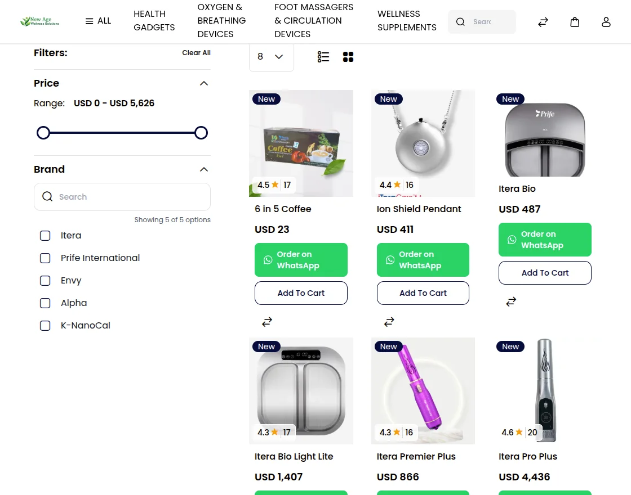Collapse the Price filter section
Image resolution: width=631 pixels, height=495 pixels.
(204, 83)
